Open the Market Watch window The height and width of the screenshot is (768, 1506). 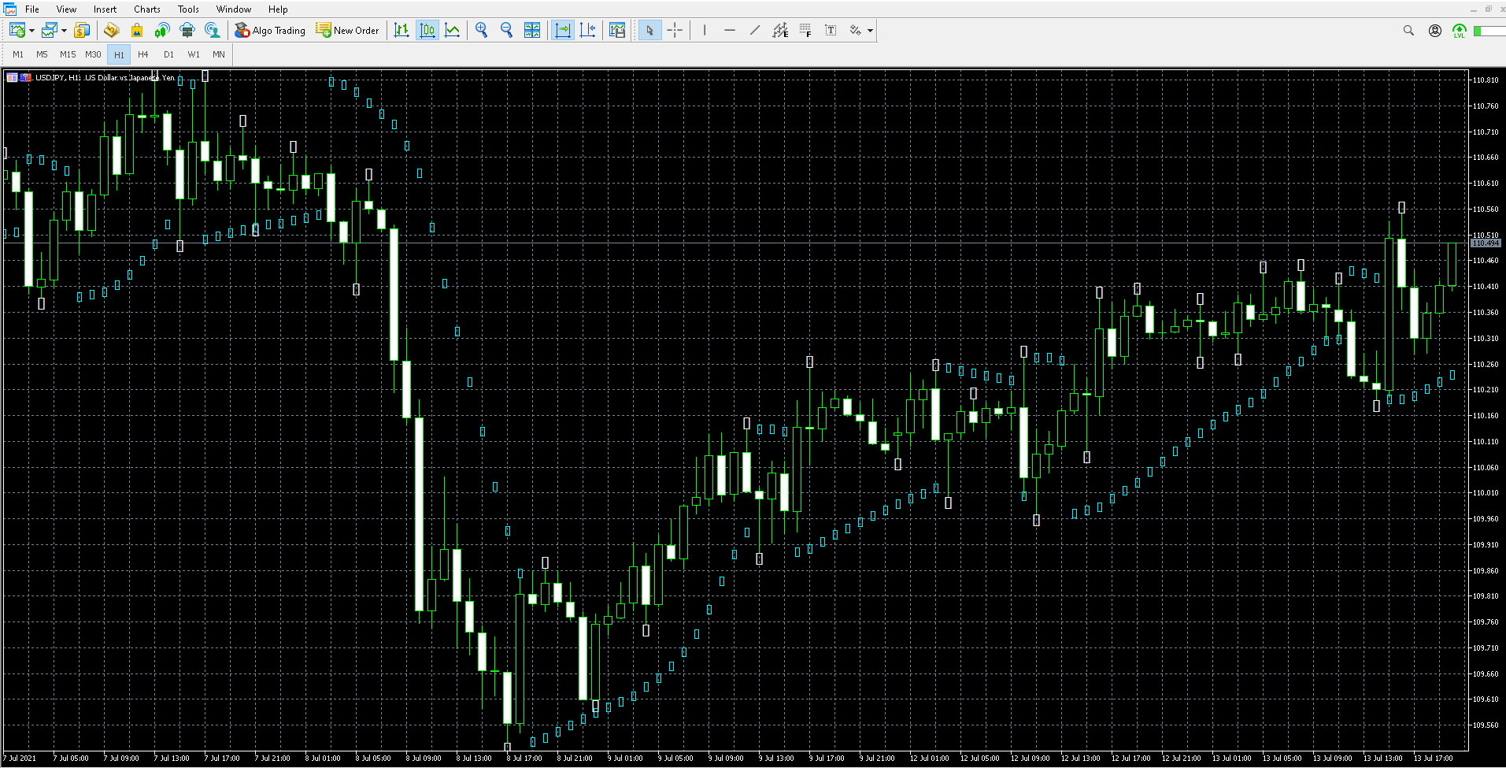tap(81, 30)
